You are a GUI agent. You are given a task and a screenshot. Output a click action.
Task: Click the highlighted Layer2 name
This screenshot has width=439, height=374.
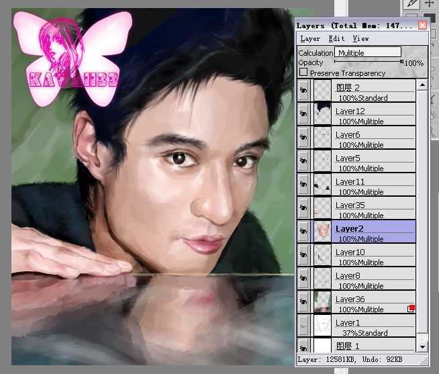click(x=350, y=229)
